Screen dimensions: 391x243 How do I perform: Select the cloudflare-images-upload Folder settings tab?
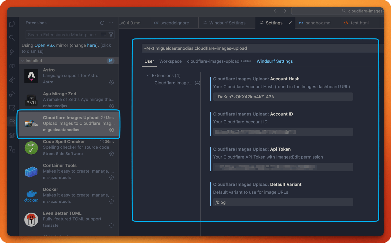click(219, 61)
